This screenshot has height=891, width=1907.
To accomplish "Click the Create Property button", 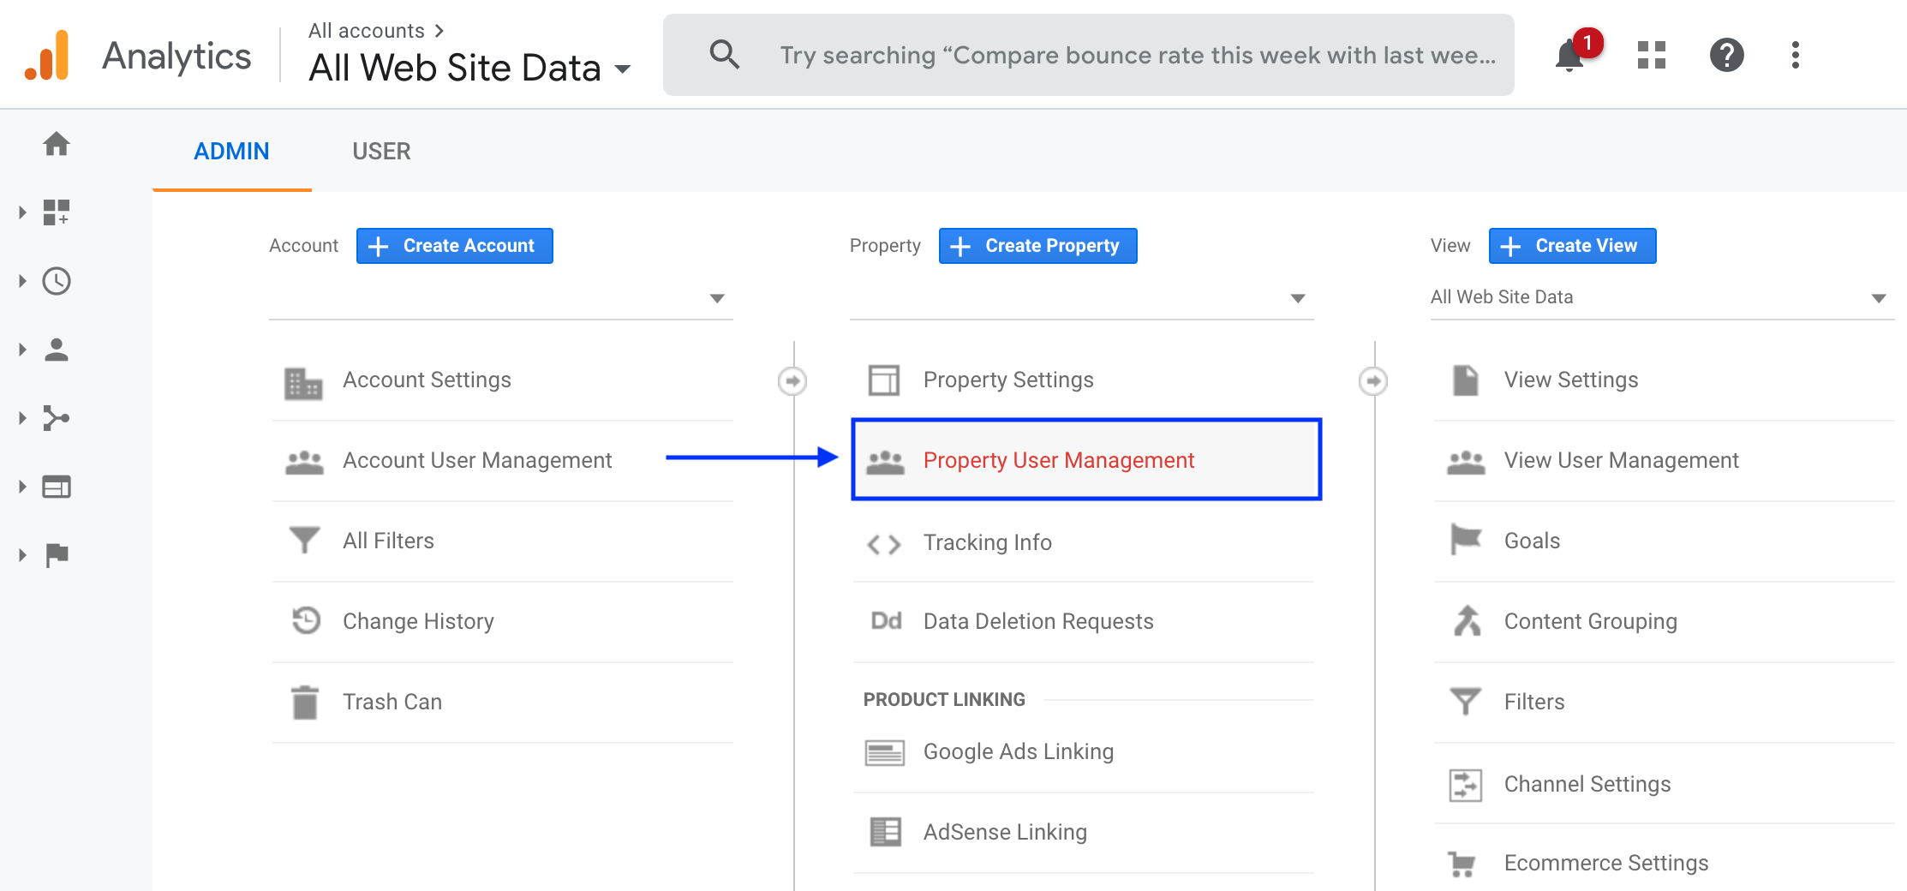I will [x=1037, y=246].
